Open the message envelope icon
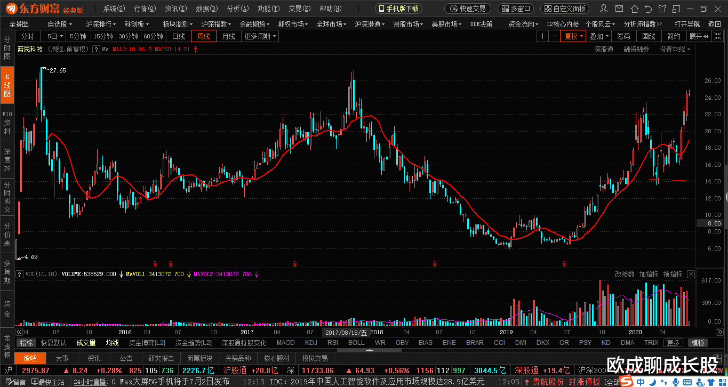The width and height of the screenshot is (728, 387). click(x=618, y=9)
